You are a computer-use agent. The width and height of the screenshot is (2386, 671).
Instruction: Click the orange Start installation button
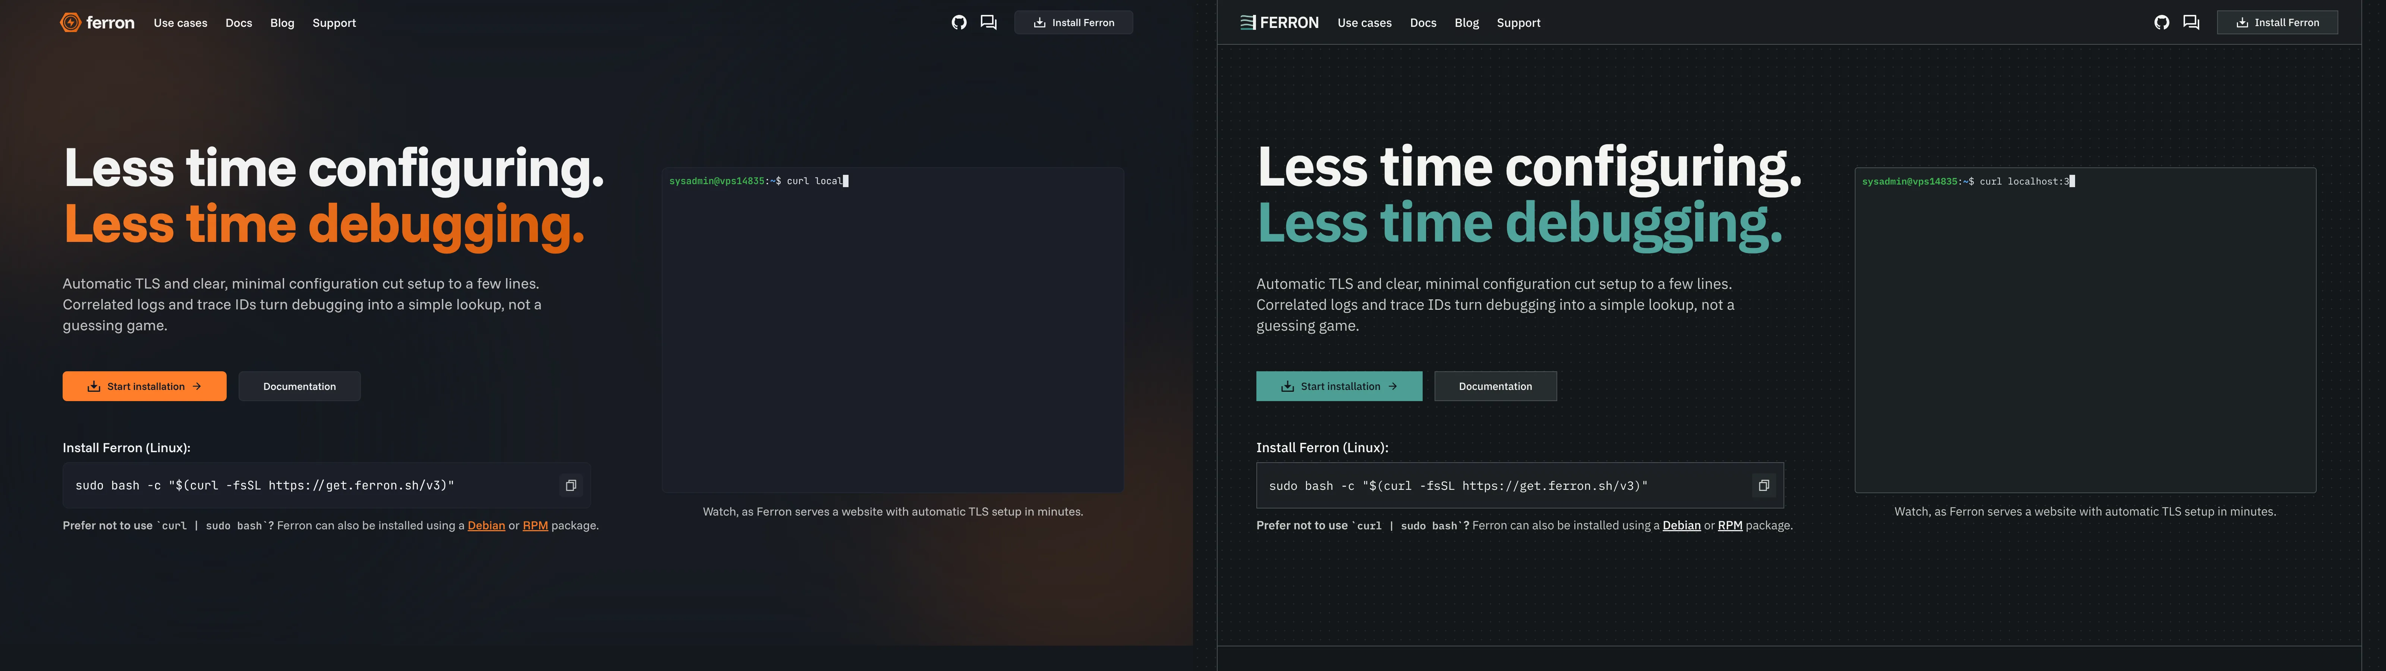click(x=145, y=387)
